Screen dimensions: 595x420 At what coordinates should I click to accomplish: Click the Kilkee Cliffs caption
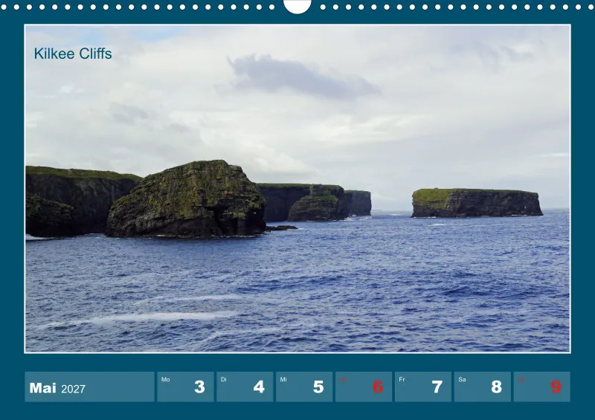pyautogui.click(x=73, y=54)
